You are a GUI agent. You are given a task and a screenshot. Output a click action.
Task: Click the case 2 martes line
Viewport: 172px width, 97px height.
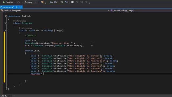[72, 58]
